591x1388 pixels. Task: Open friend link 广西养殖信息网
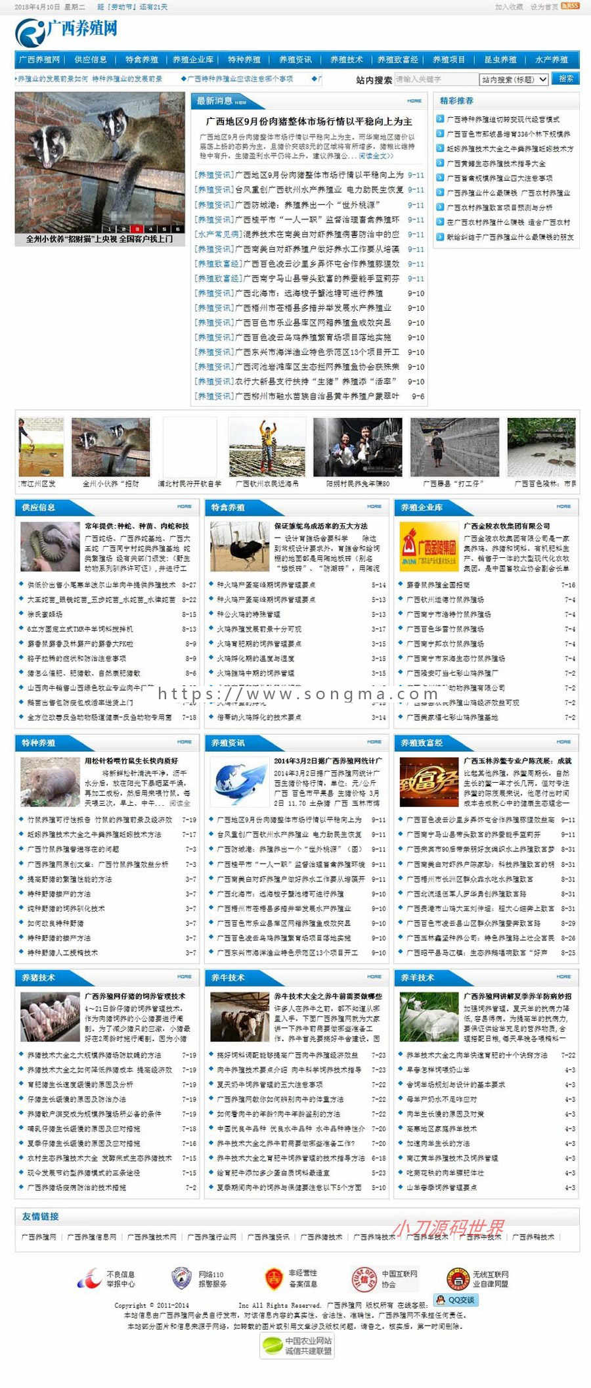click(92, 1237)
